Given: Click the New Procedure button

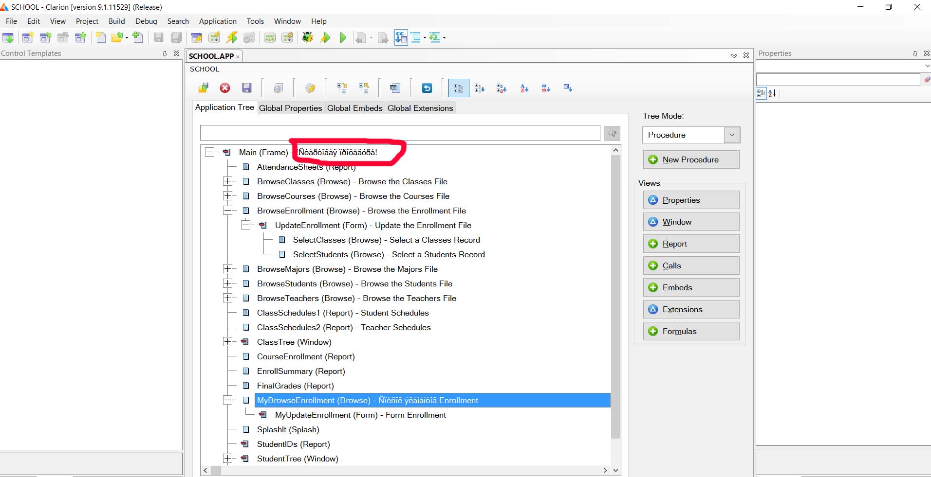Looking at the screenshot, I should tap(690, 159).
